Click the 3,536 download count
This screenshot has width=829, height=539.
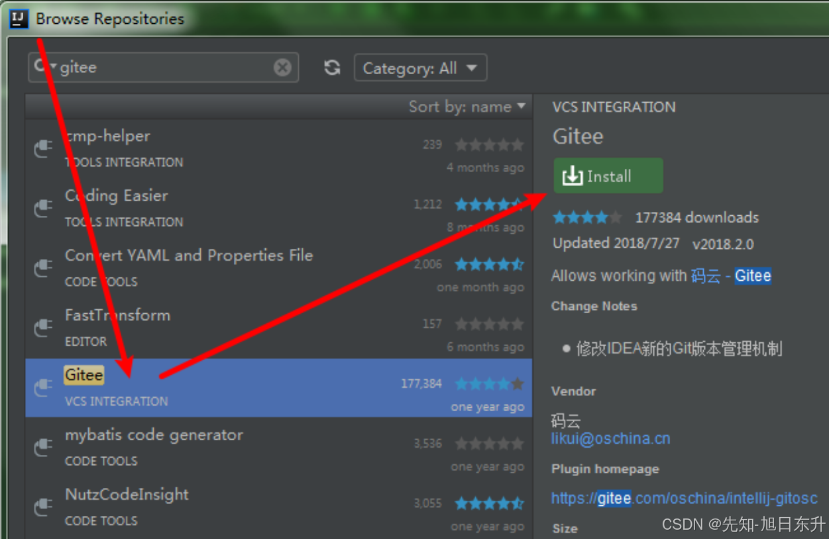[x=427, y=444]
